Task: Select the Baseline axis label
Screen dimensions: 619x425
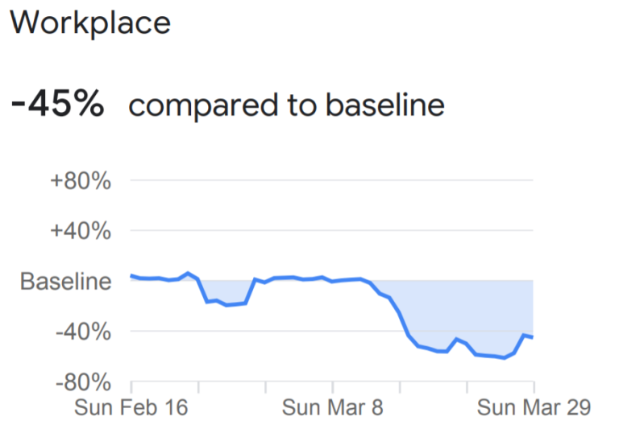Action: pyautogui.click(x=65, y=282)
